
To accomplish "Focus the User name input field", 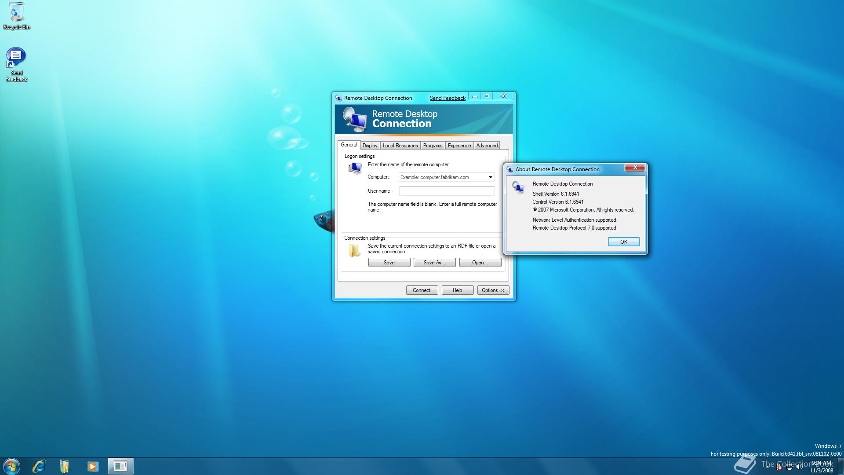I will pos(447,191).
